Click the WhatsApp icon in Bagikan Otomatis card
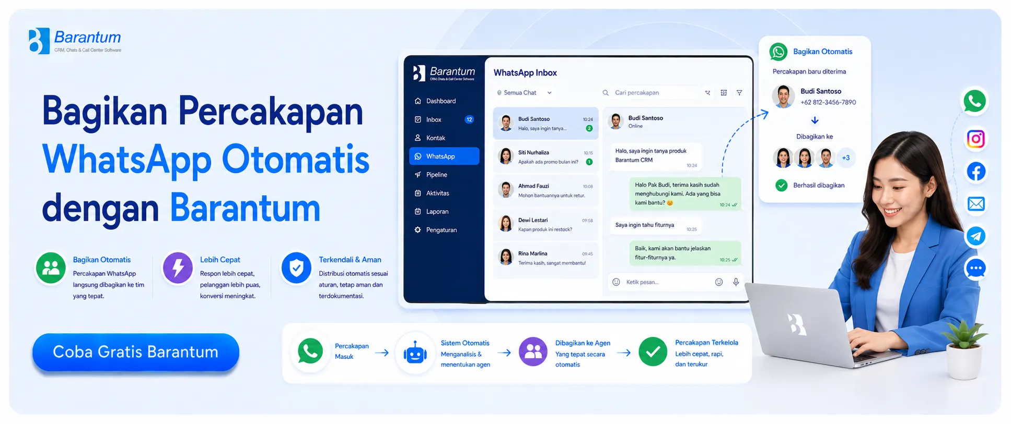This screenshot has height=424, width=1011. pyautogui.click(x=778, y=52)
